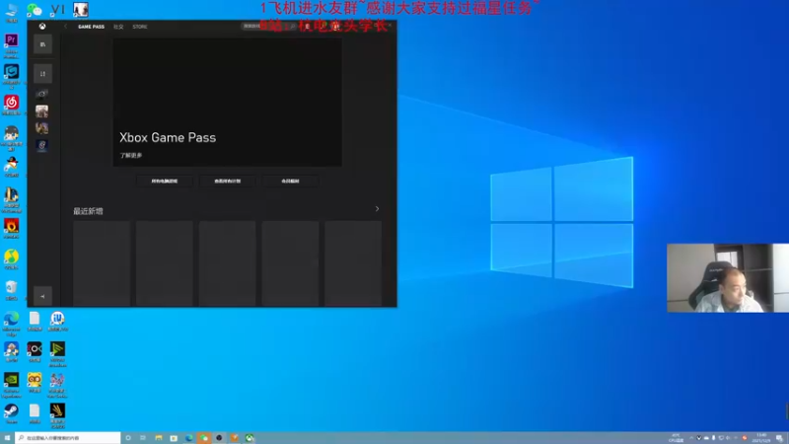Image resolution: width=789 pixels, height=444 pixels.
Task: Open the golden-hand game desktop icon
Action: [x=57, y=414]
